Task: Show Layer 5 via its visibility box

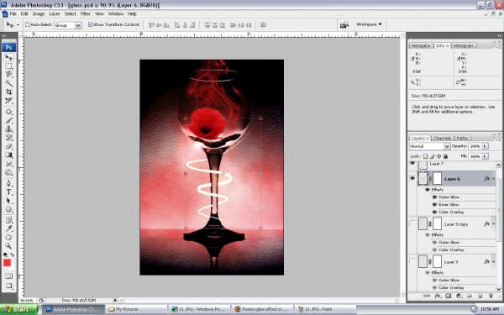Action: (412, 261)
